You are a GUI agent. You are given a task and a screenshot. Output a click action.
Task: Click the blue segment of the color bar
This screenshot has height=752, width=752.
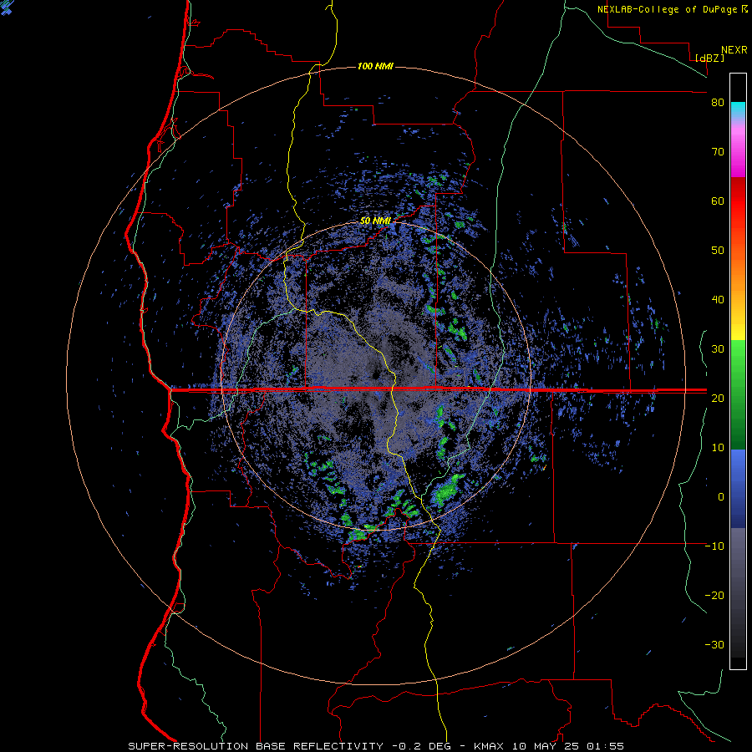point(738,488)
